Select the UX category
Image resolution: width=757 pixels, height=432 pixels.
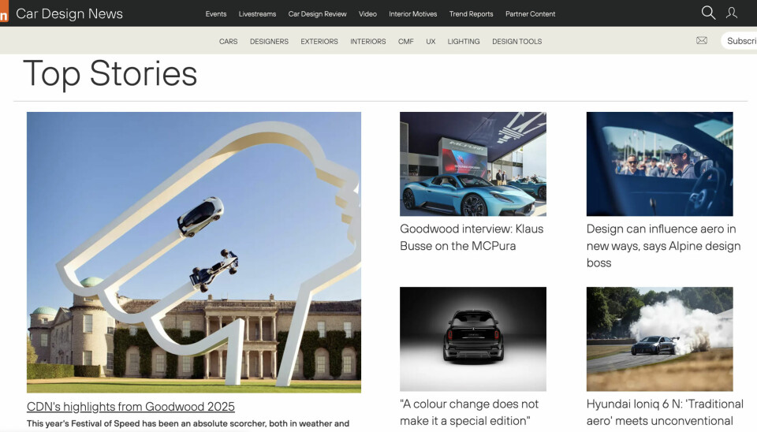coord(431,42)
